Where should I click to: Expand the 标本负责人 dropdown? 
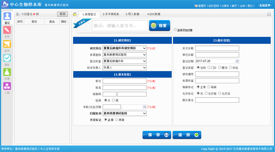[144, 68]
